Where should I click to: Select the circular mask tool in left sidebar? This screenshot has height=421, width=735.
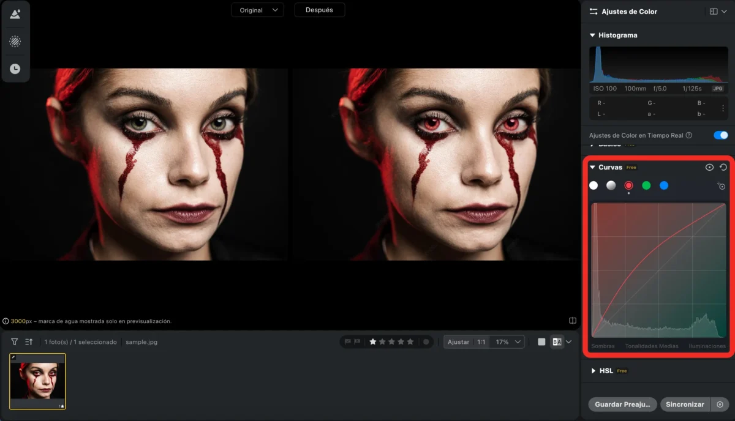15,42
